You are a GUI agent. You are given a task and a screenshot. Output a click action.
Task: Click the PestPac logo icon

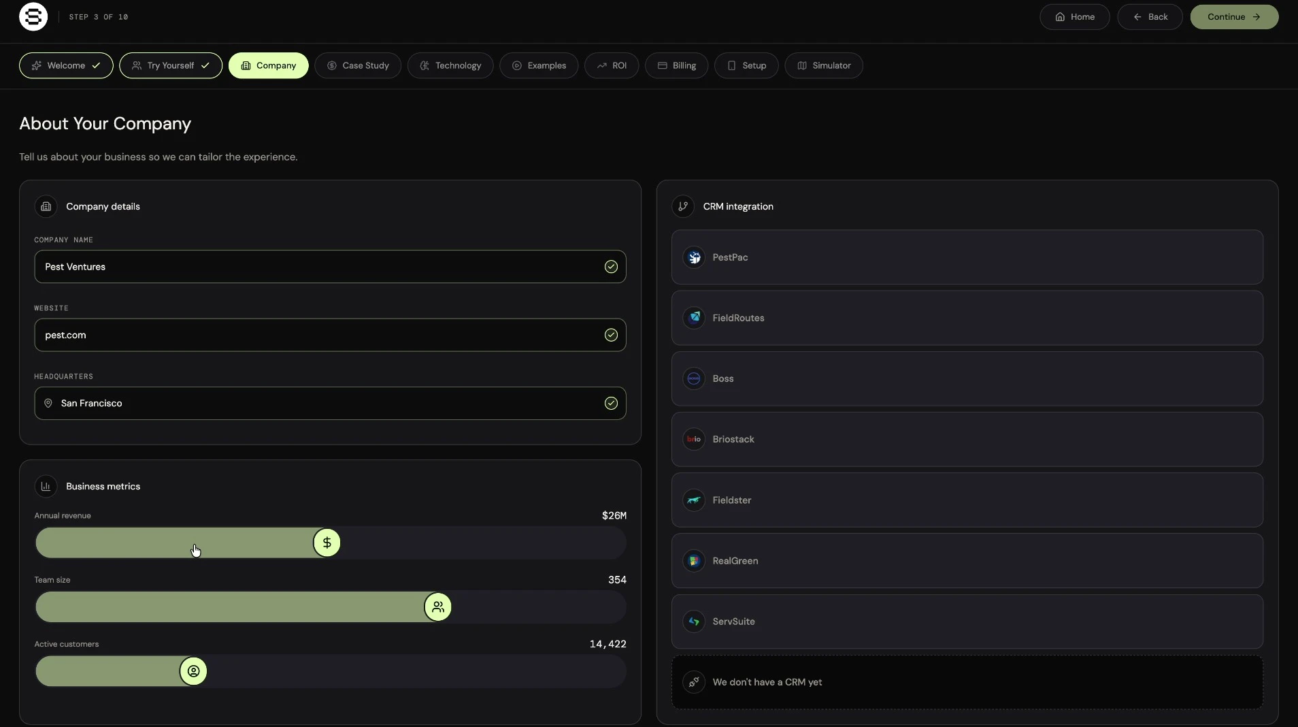694,257
